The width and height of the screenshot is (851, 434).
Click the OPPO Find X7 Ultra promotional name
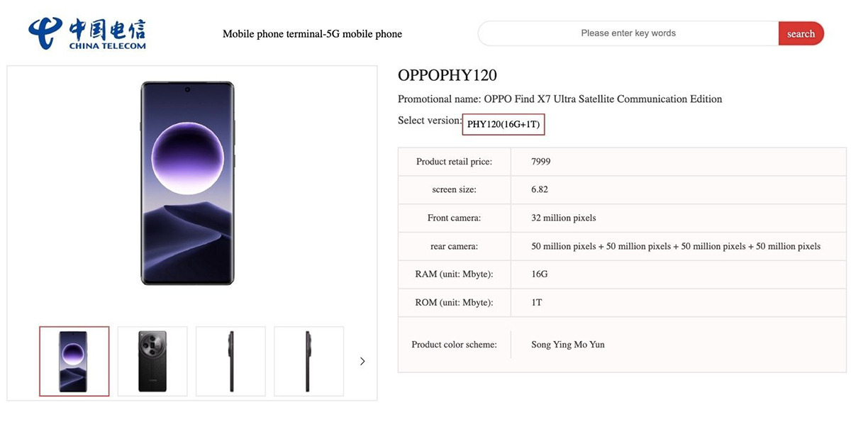[x=603, y=99]
